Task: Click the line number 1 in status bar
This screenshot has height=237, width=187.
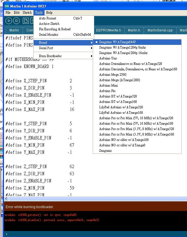Action: (6, 234)
